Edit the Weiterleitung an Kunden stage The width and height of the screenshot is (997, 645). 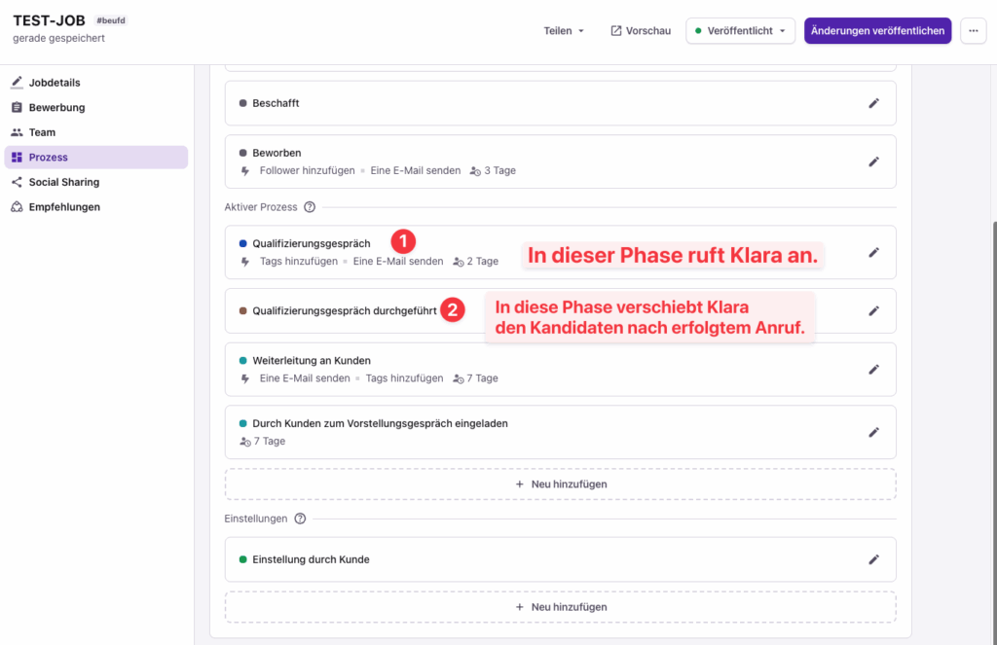click(873, 370)
